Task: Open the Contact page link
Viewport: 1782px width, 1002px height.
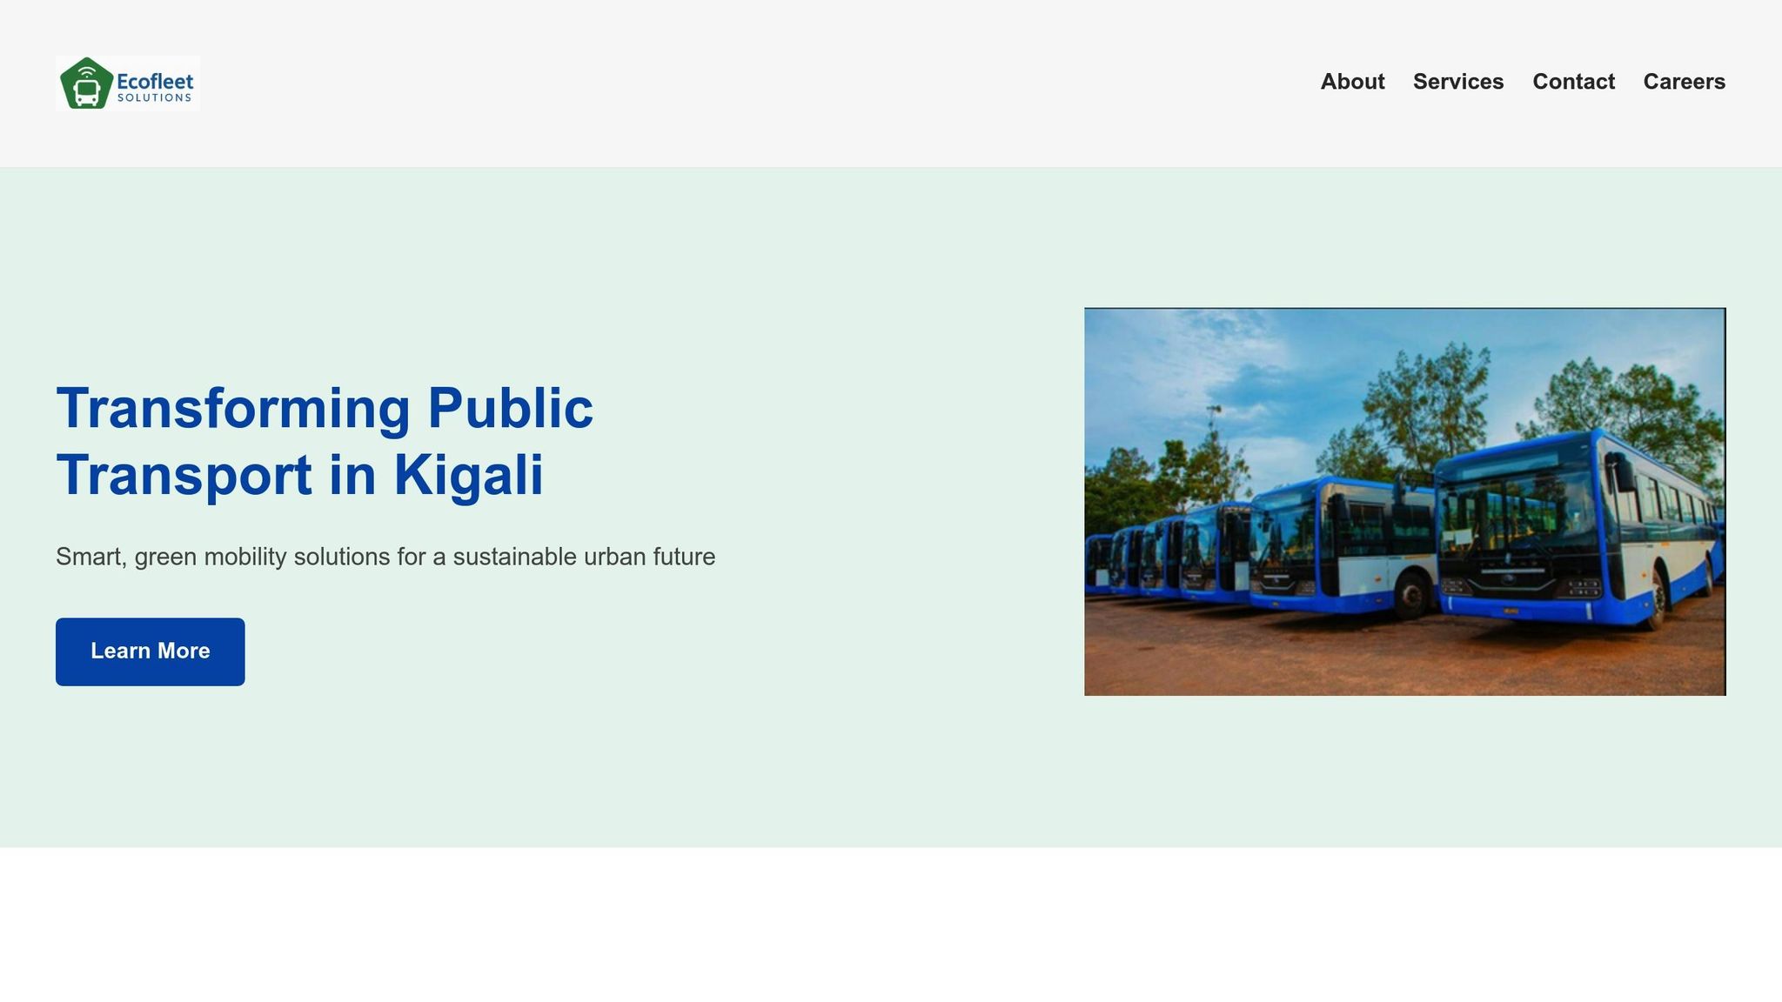Action: (1573, 82)
